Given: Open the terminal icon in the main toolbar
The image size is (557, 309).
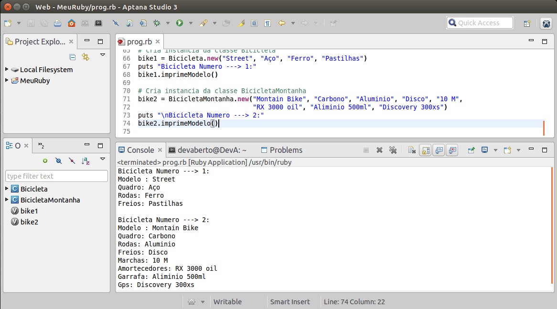Looking at the screenshot, I should [x=98, y=23].
